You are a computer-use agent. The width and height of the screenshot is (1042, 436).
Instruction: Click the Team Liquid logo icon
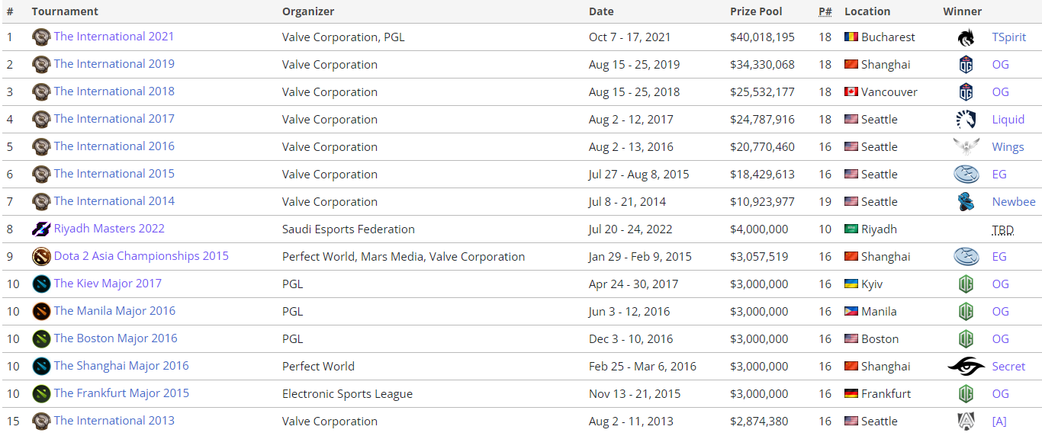pos(966,120)
